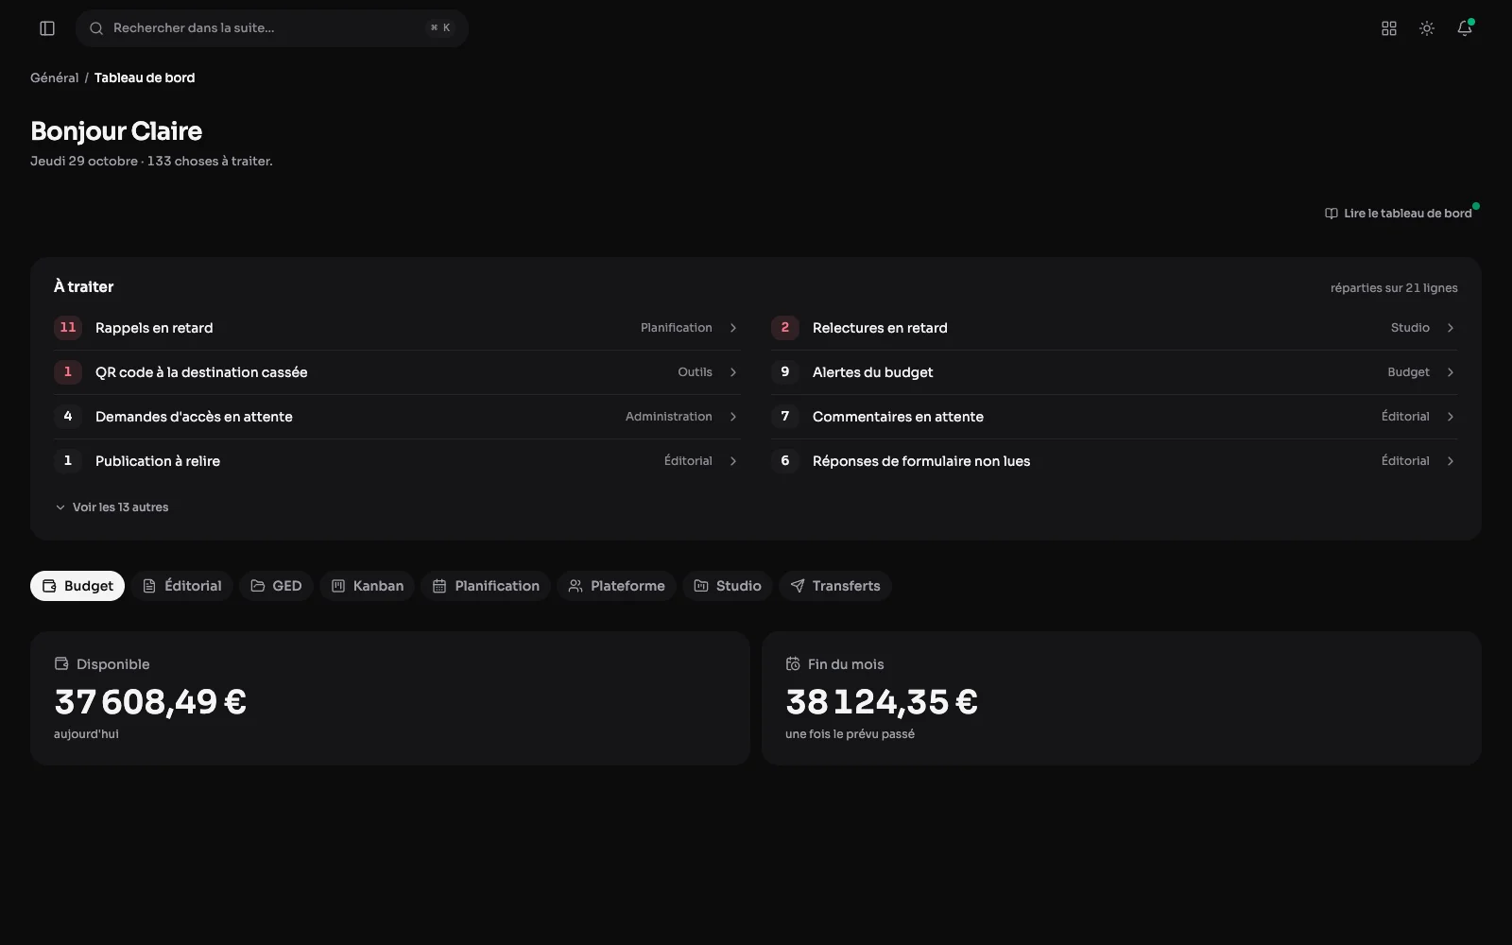Open the Kanban tab

tap(368, 586)
